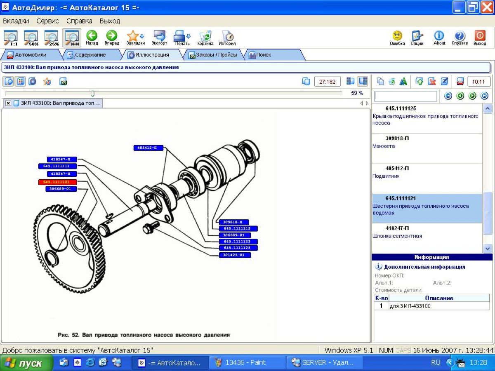Select the Манжета part row
Viewport: 495px width, 371px height.
click(427, 148)
